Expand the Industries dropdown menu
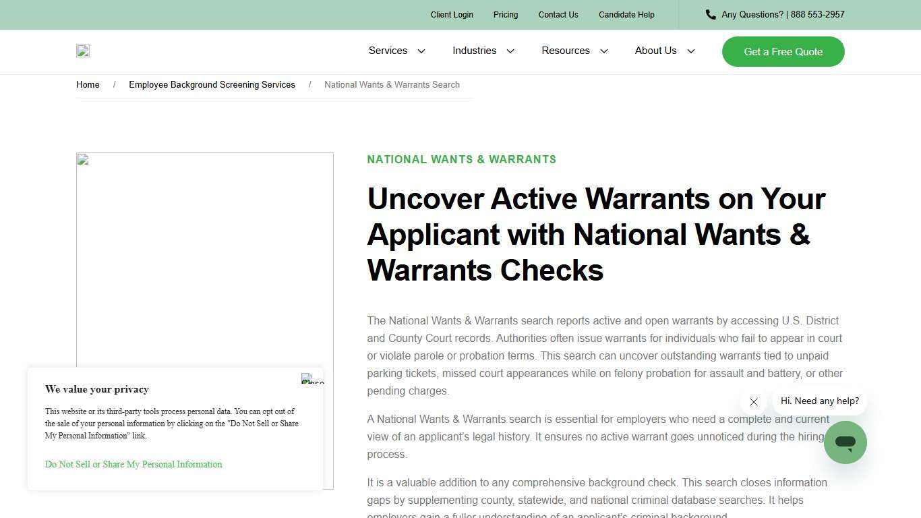The width and height of the screenshot is (921, 518). pos(483,51)
